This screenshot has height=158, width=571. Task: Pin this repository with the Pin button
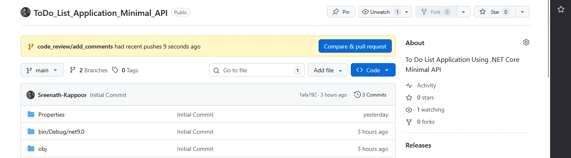(341, 12)
